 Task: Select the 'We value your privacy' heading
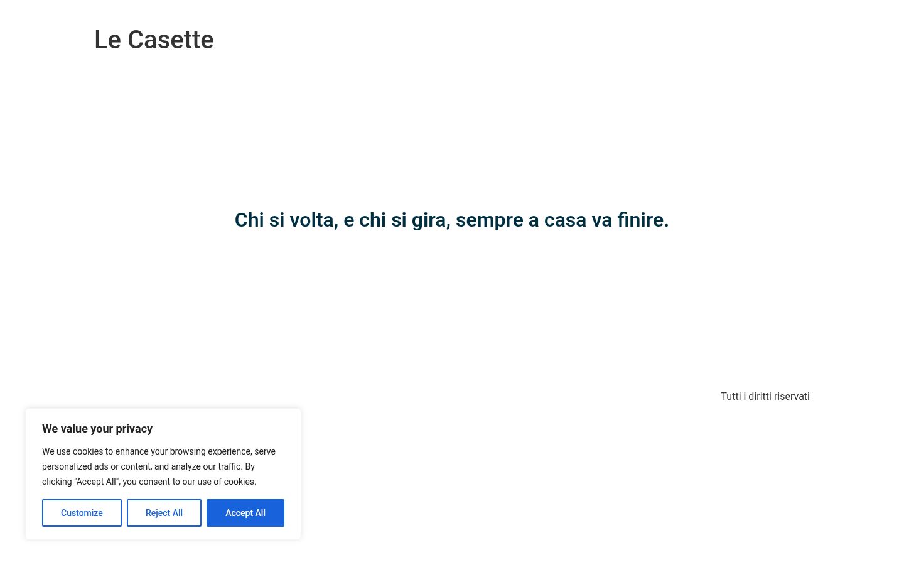point(97,429)
